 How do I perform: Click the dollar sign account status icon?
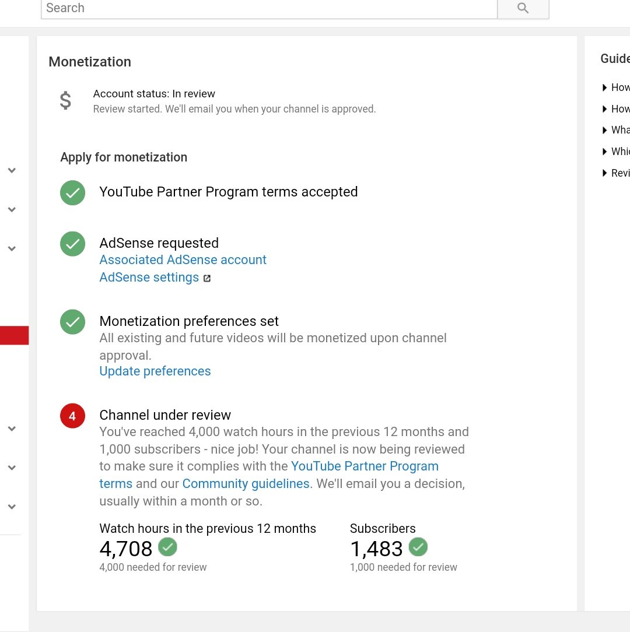pos(65,101)
